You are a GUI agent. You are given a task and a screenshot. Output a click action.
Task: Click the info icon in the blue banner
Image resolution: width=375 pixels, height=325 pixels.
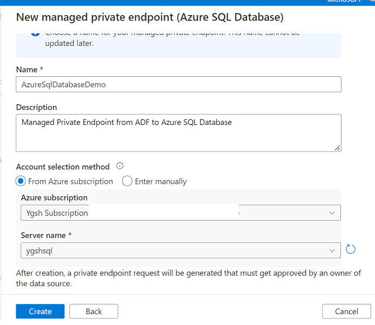click(35, 34)
